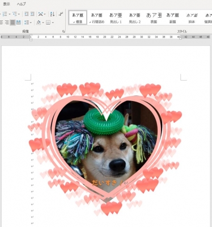The height and width of the screenshot is (227, 212).
Task: Open the numbered list dropdown arrow
Action: pos(10,14)
